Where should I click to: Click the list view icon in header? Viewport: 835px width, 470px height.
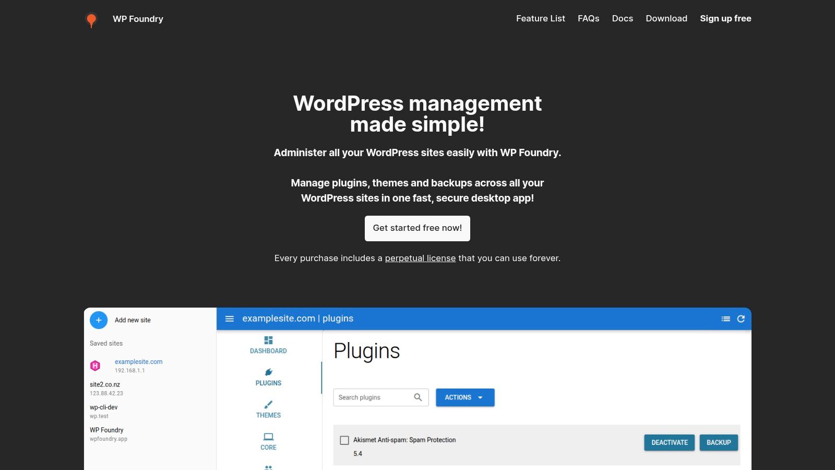(x=725, y=319)
